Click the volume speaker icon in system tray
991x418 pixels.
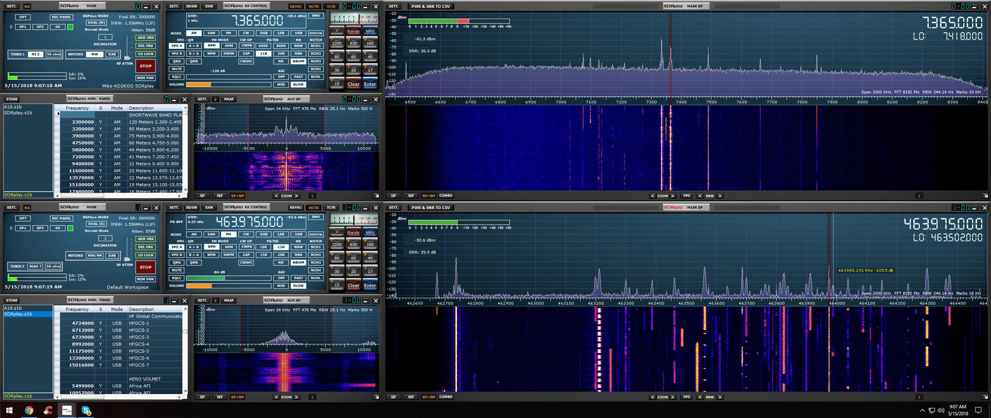[x=941, y=411]
